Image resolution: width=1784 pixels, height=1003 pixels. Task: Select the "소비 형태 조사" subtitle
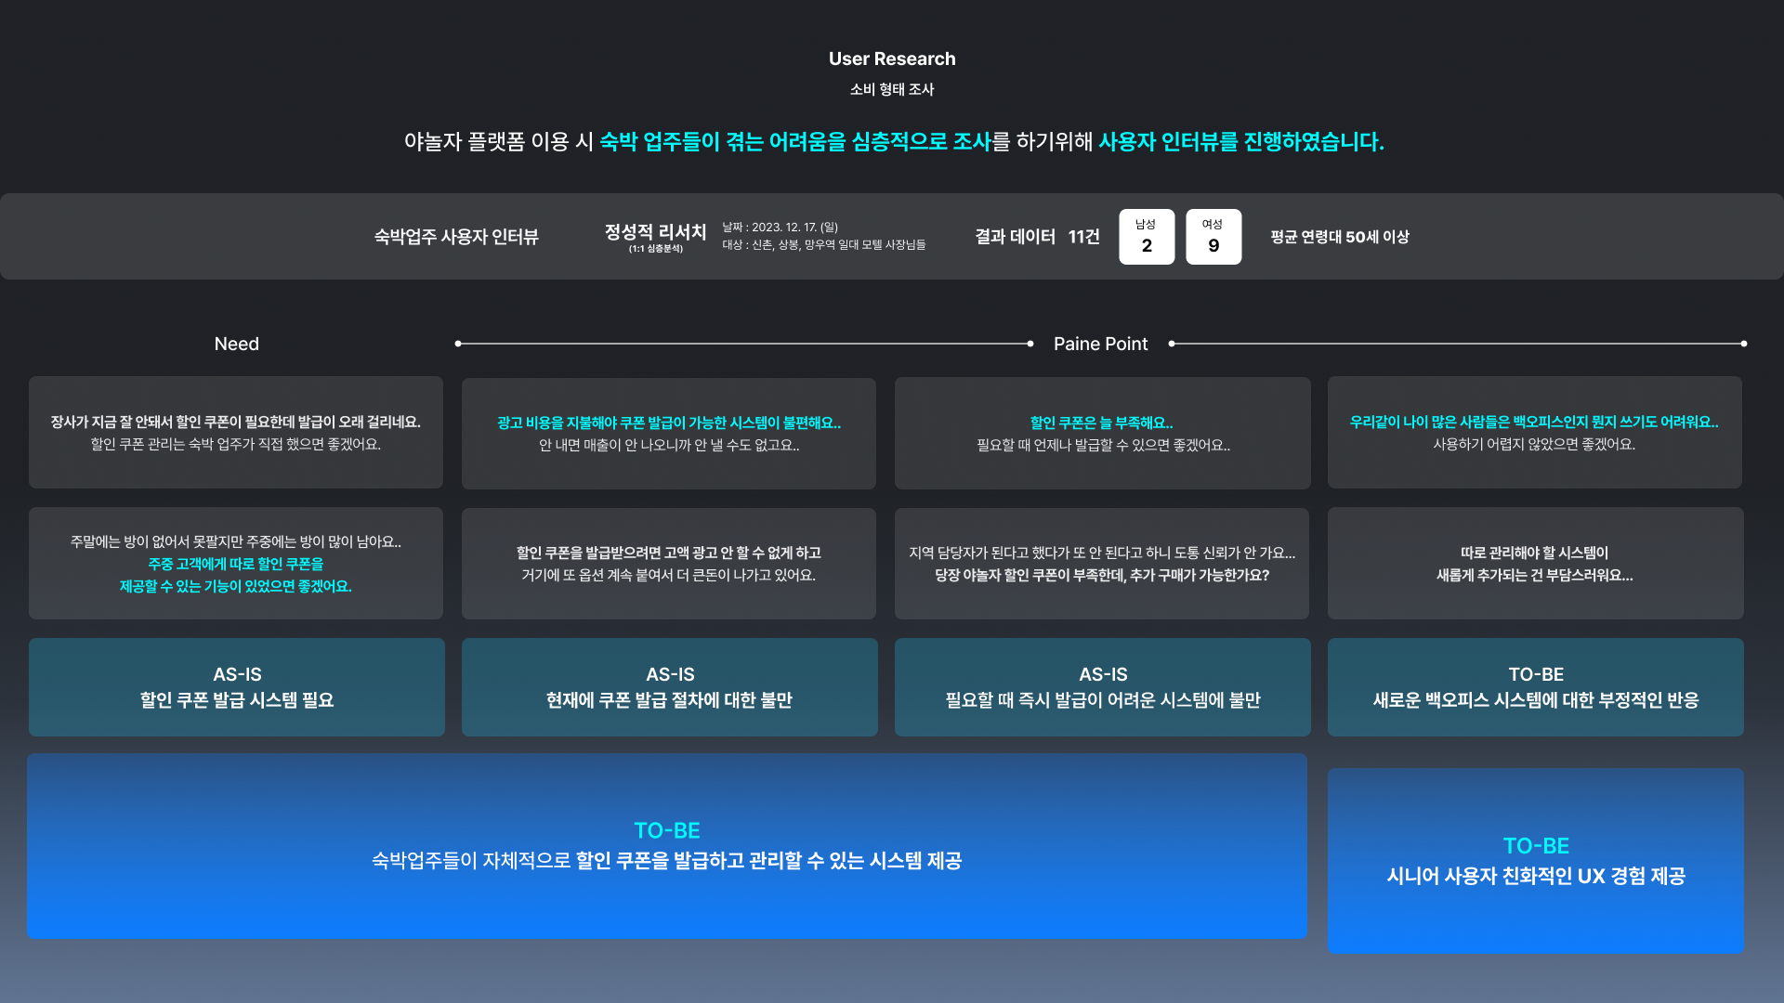pyautogui.click(x=892, y=89)
